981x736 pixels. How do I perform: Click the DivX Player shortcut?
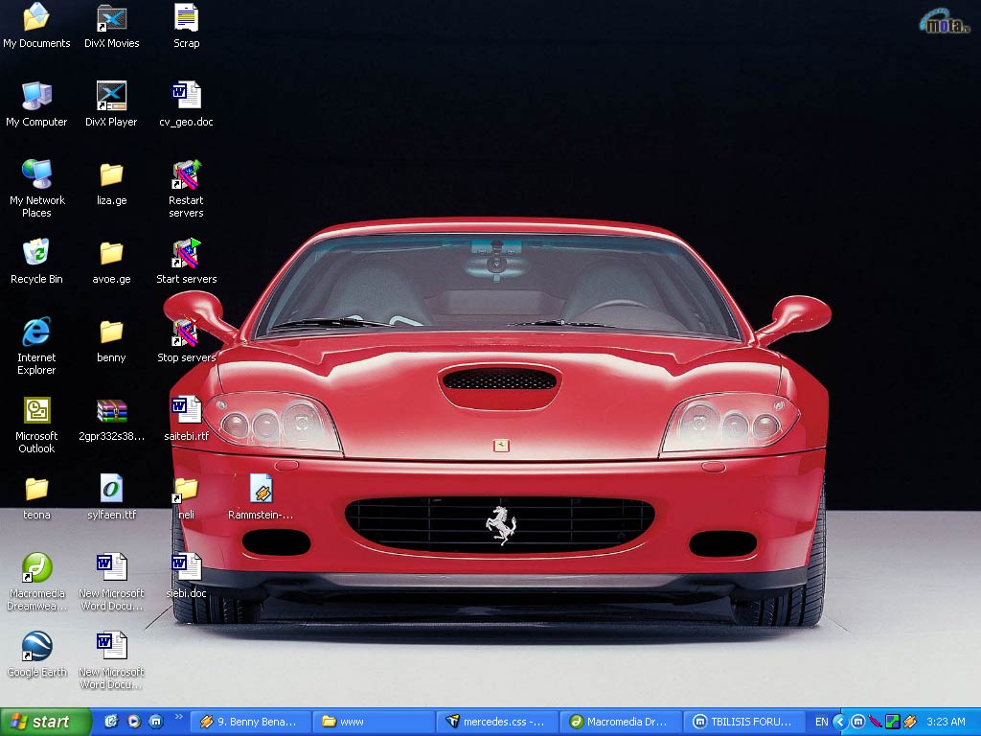pyautogui.click(x=111, y=104)
